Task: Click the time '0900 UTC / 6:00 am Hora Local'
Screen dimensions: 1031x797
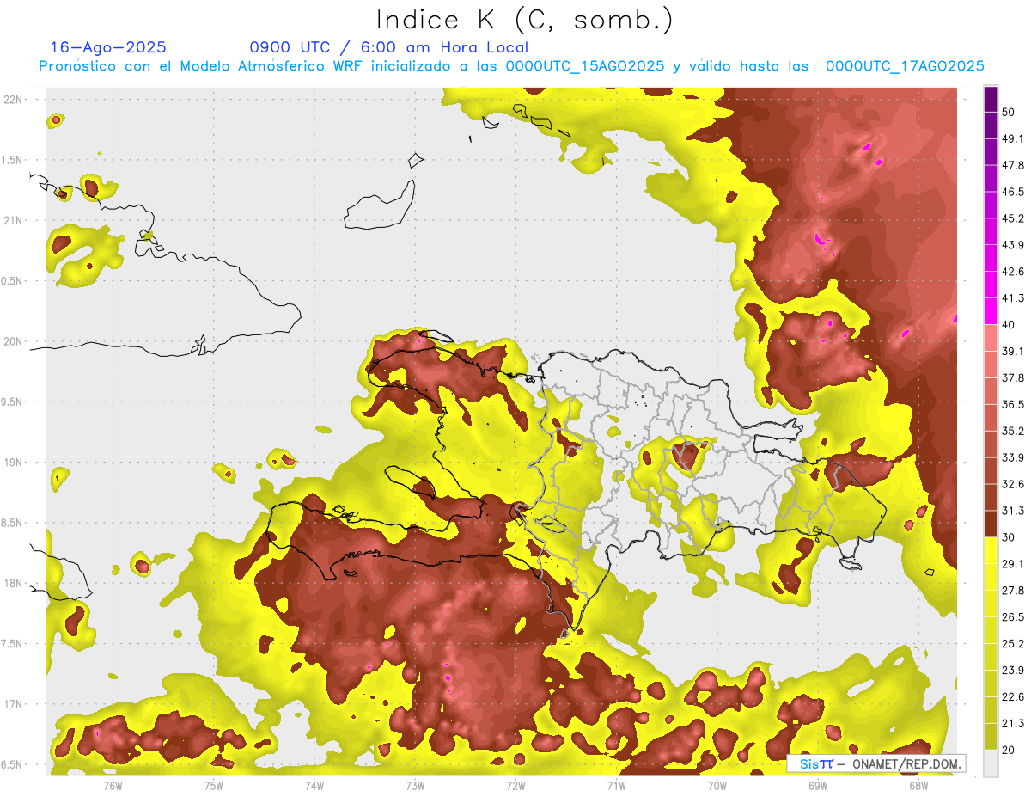Action: (x=388, y=47)
